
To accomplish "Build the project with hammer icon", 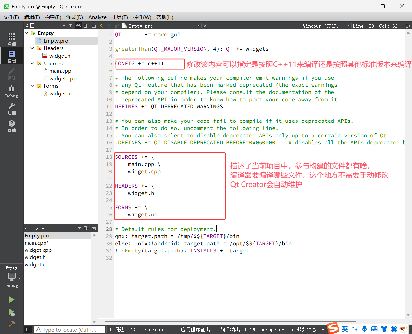I will (x=12, y=324).
